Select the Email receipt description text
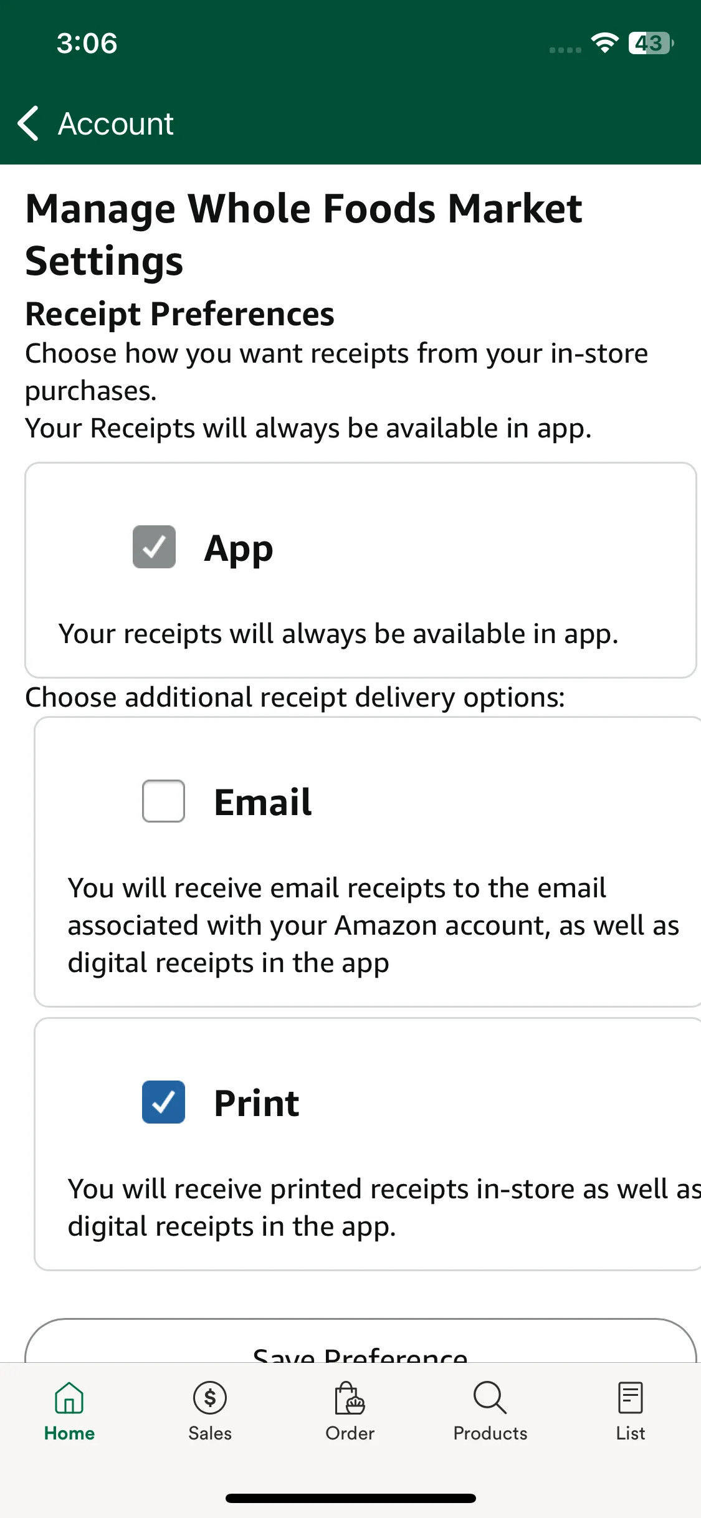 click(373, 925)
